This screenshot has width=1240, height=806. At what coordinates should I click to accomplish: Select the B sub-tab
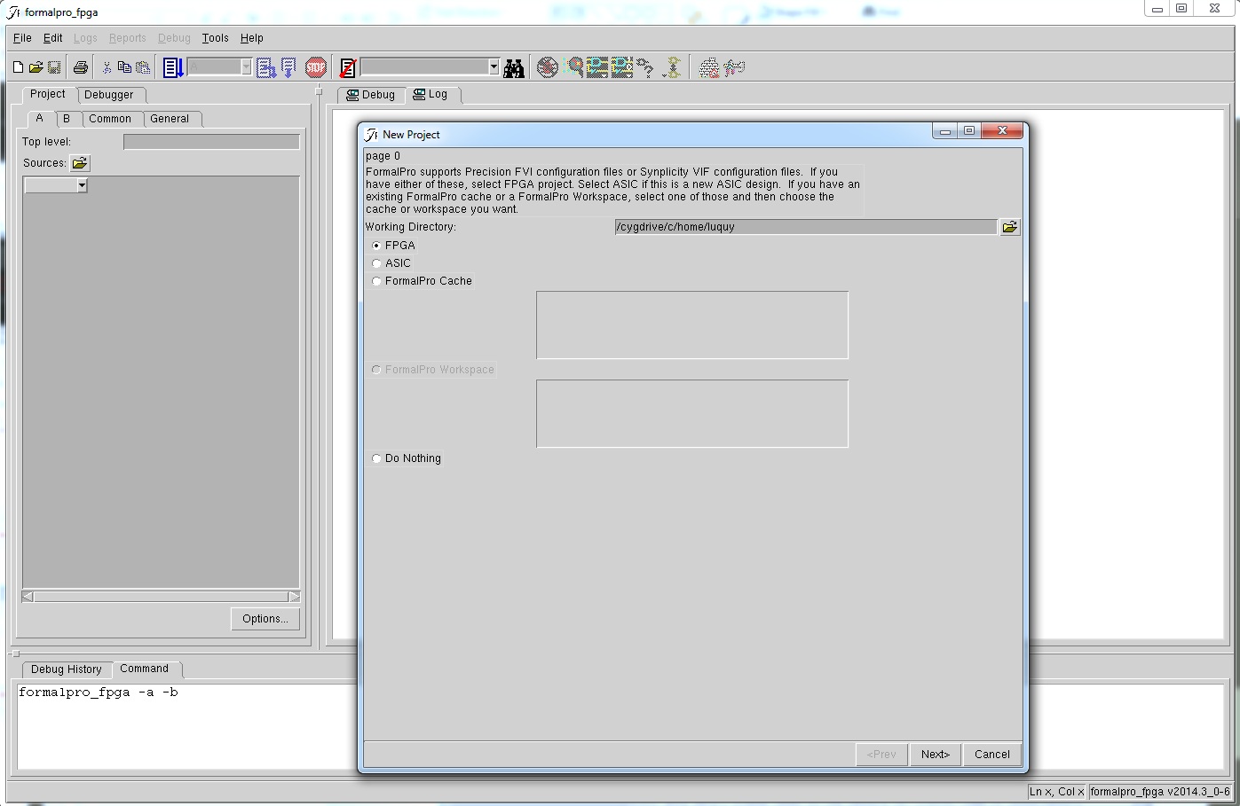tap(67, 119)
